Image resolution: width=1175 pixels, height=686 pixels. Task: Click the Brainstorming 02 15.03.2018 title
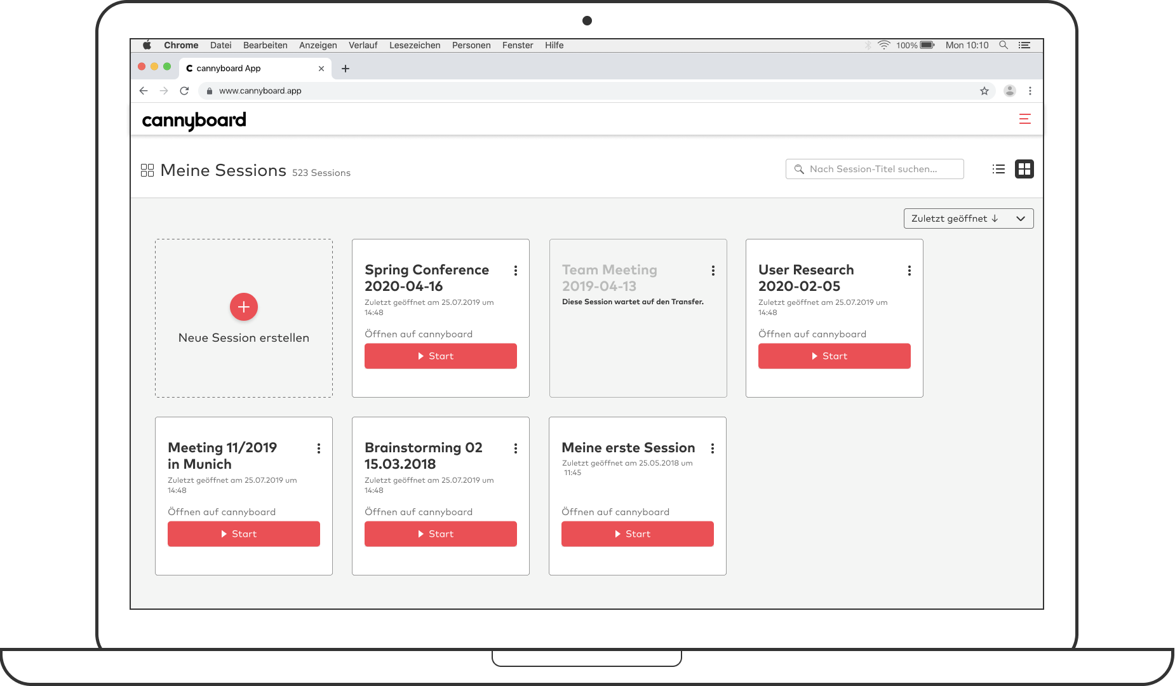pos(424,456)
